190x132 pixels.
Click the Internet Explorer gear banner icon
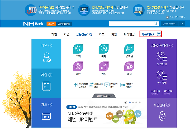pyautogui.click(x=139, y=10)
